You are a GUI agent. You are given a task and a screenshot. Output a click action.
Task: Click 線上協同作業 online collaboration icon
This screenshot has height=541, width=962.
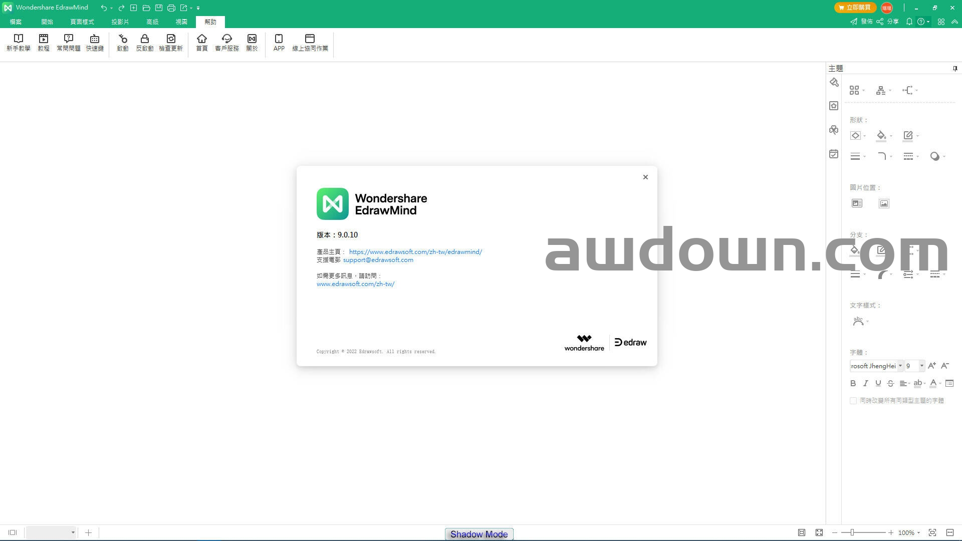point(310,42)
